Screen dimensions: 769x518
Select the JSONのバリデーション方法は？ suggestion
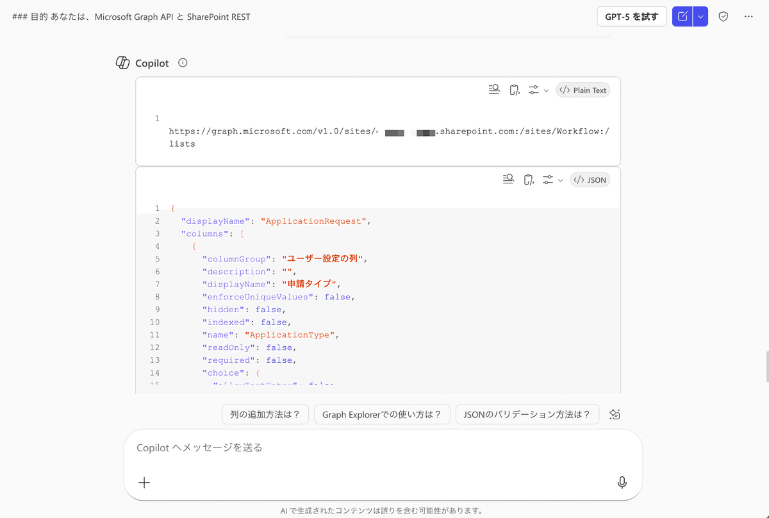tap(527, 414)
